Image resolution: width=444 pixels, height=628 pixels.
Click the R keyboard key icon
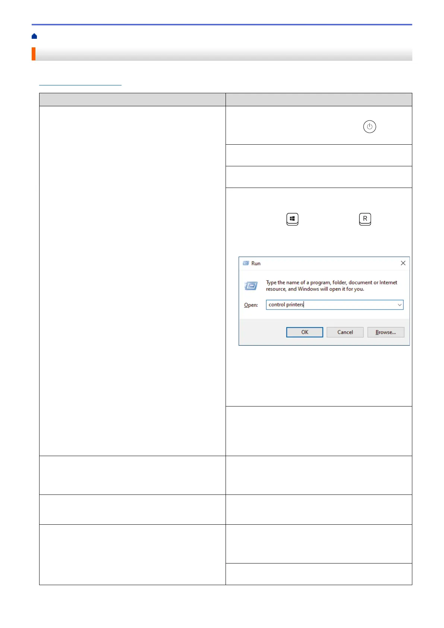365,219
